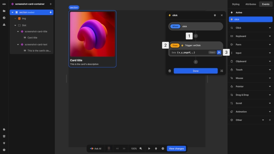Click the Object type badge

[212, 52]
